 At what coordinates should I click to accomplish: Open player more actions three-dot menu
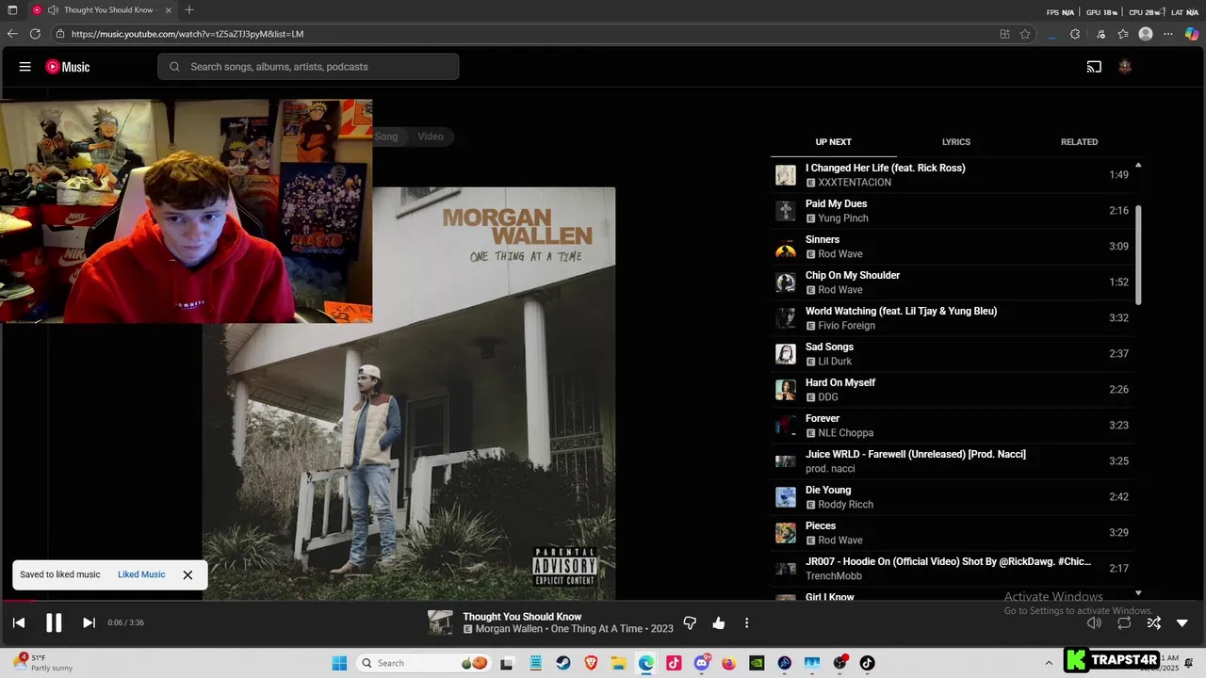pyautogui.click(x=746, y=622)
